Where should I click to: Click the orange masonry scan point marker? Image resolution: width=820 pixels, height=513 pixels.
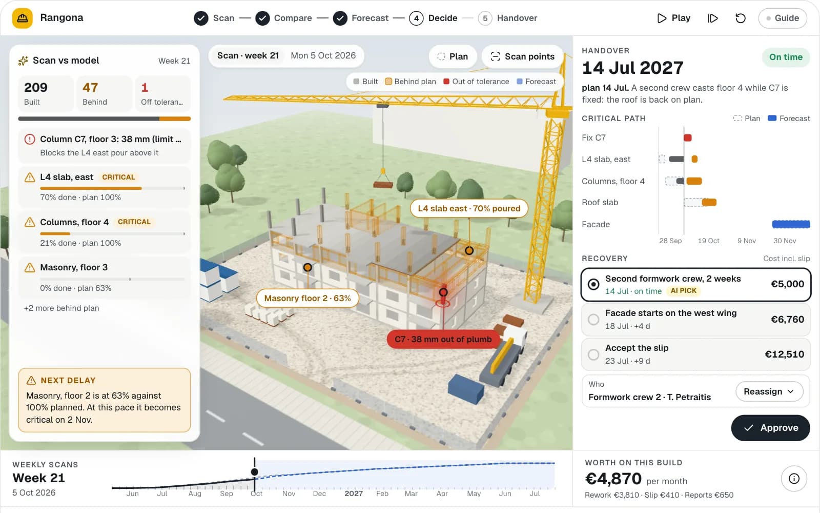[307, 267]
